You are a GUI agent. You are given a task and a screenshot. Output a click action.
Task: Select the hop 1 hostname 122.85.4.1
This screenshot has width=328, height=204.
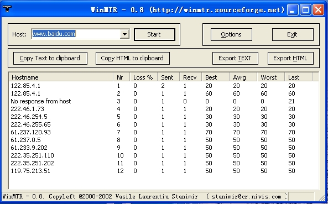pos(25,86)
